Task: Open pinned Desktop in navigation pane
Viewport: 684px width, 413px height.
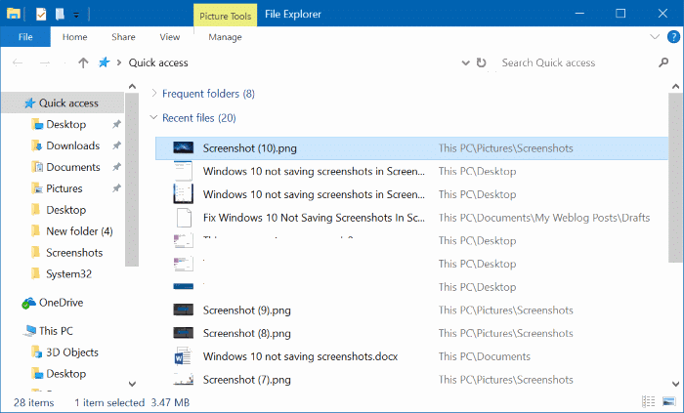Action: [66, 124]
